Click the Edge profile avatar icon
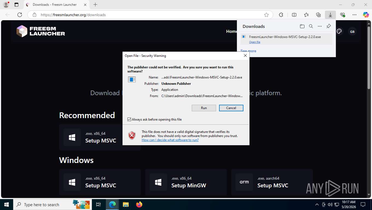 click(x=6, y=5)
